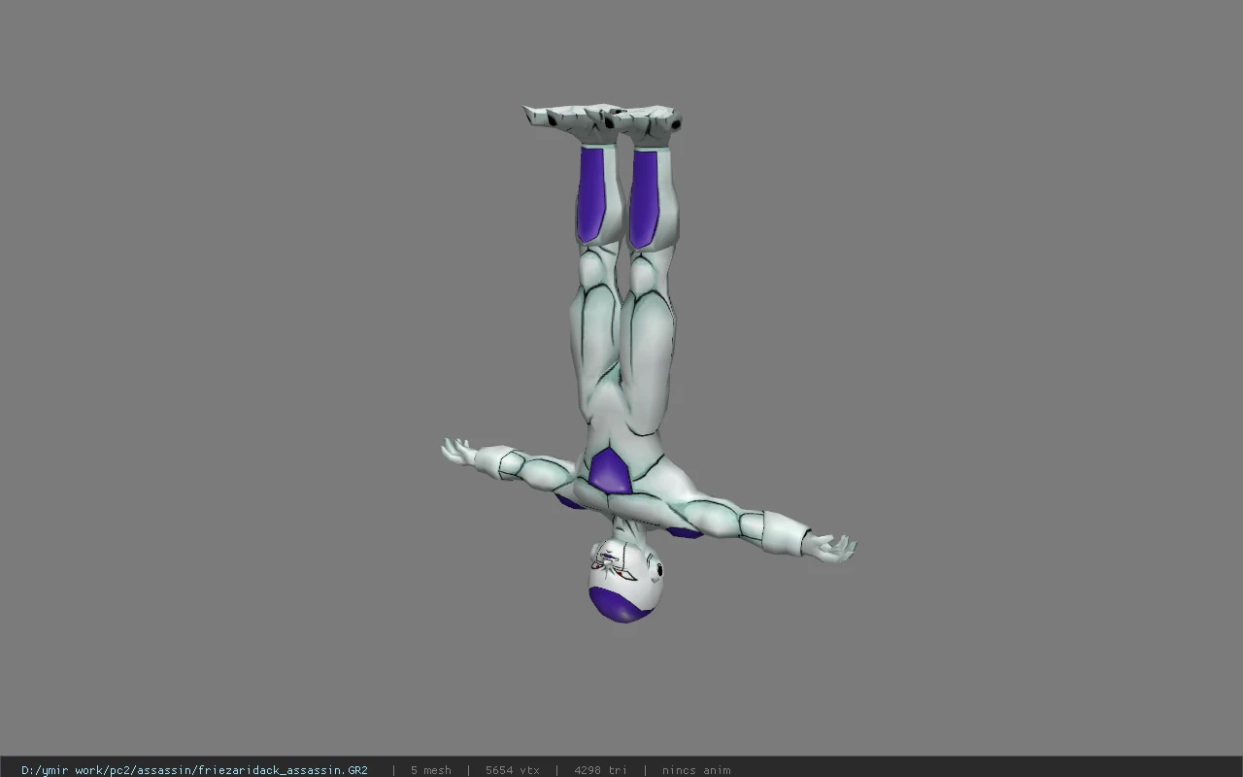Click the 'nincs anim' status text
This screenshot has height=777, width=1243.
click(x=696, y=770)
